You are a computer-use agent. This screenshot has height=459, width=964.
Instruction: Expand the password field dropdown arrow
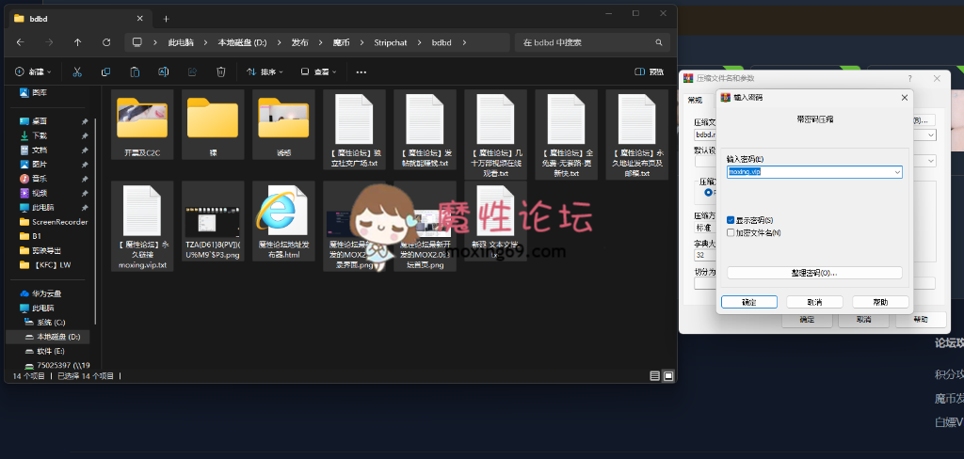coord(897,173)
